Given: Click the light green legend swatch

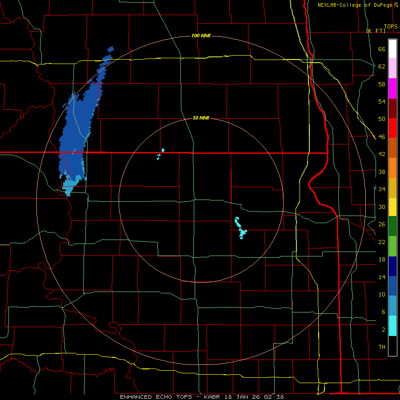Looking at the screenshot, I should click(392, 246).
